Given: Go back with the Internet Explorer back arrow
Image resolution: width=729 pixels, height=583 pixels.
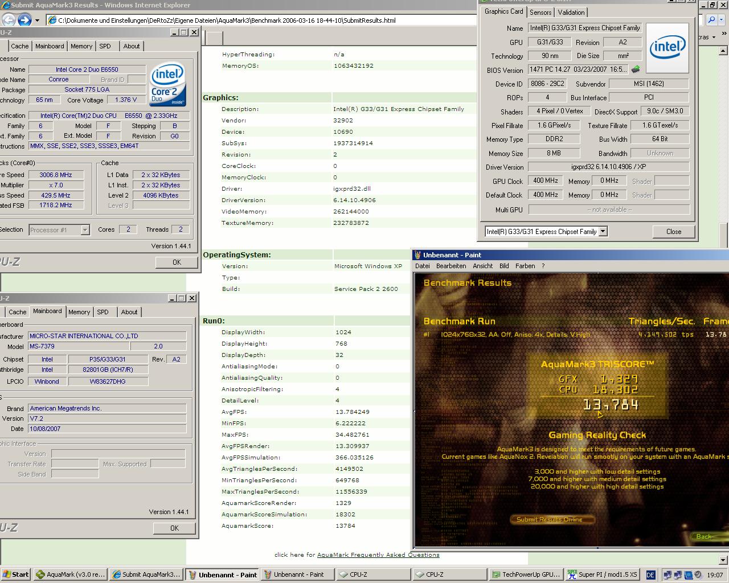Looking at the screenshot, I should [8, 20].
